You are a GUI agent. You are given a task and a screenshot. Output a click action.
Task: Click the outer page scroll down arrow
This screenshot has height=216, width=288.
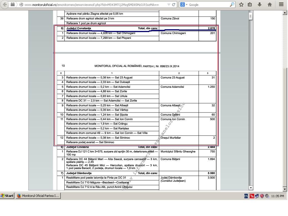(285, 189)
